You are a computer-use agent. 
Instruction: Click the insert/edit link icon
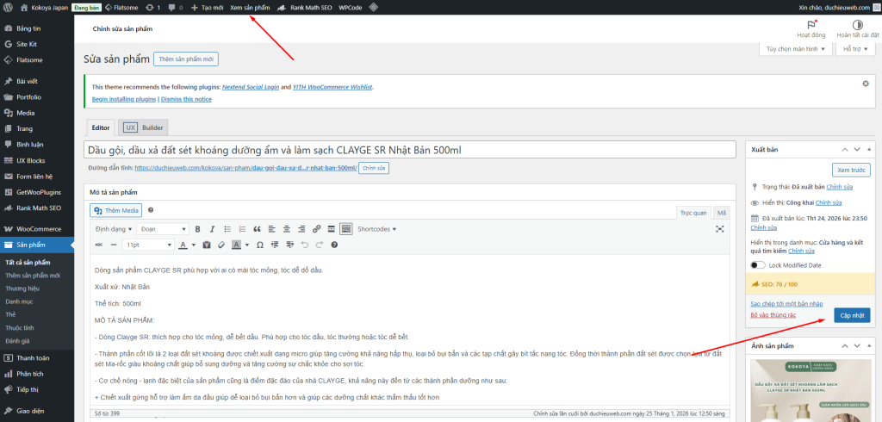pos(317,229)
